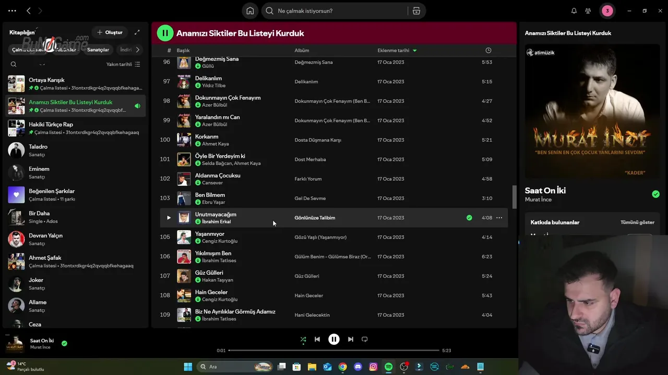Go back with the left arrow

pyautogui.click(x=29, y=11)
